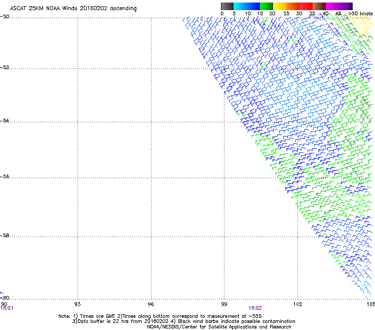Click the longitude label "93"

(x=78, y=304)
